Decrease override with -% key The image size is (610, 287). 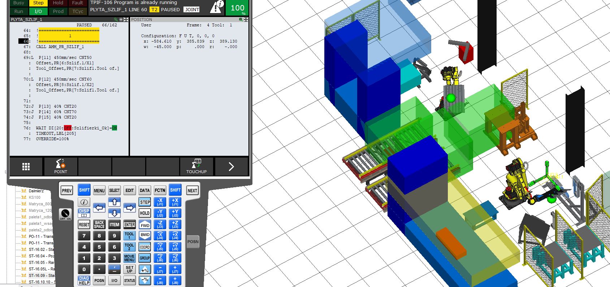tap(145, 280)
